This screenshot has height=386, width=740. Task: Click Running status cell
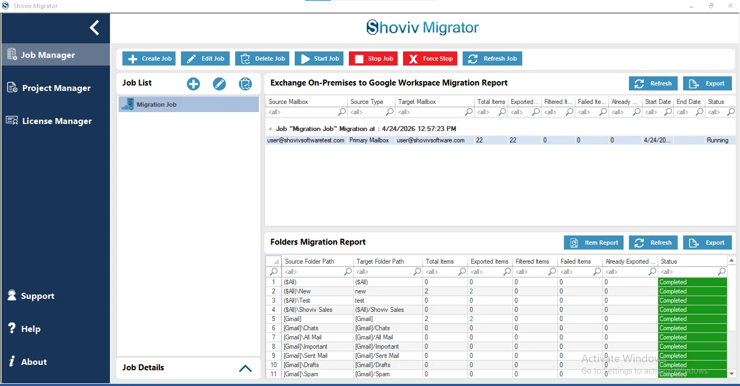tap(720, 140)
